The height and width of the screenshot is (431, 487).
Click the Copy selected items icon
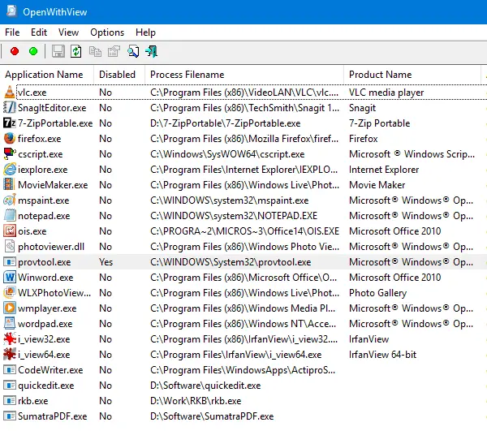(95, 52)
